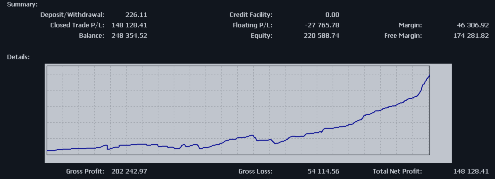The width and height of the screenshot is (495, 179).
Task: Select the Credit Facility label
Action: pyautogui.click(x=251, y=15)
